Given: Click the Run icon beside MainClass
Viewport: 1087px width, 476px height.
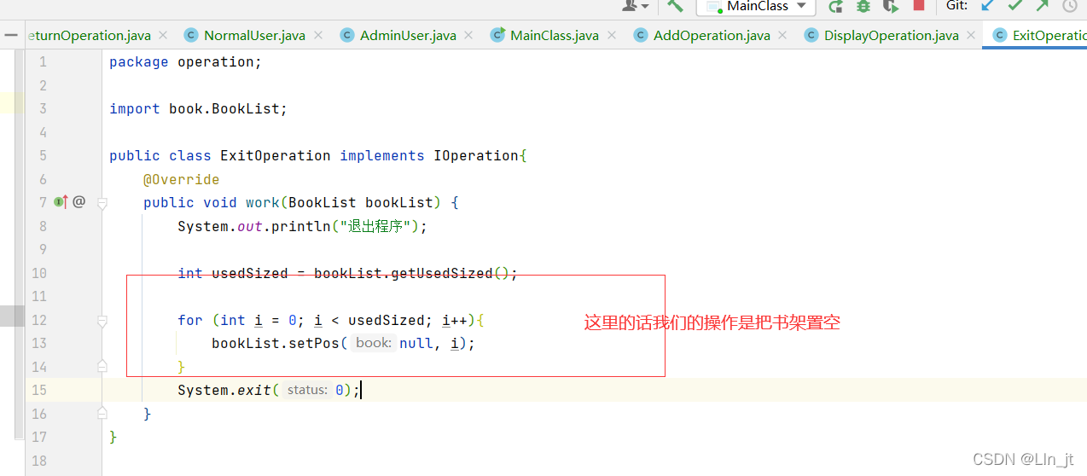Looking at the screenshot, I should (x=836, y=6).
